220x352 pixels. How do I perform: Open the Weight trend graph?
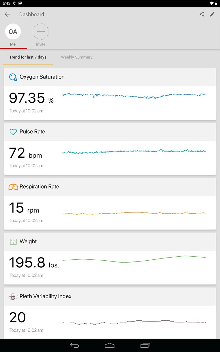pyautogui.click(x=134, y=259)
